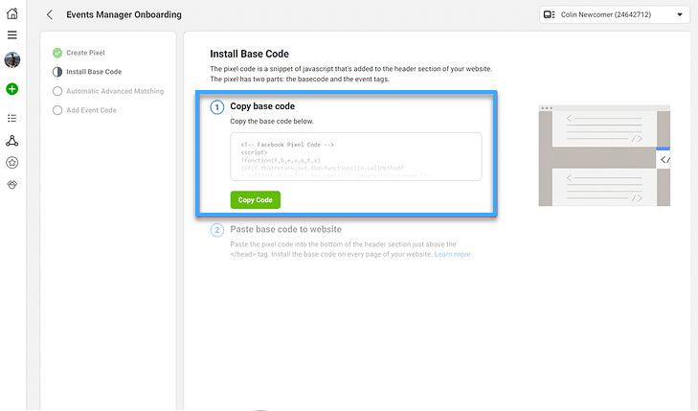The height and width of the screenshot is (411, 698).
Task: Click the account dropdown arrow
Action: coord(680,14)
